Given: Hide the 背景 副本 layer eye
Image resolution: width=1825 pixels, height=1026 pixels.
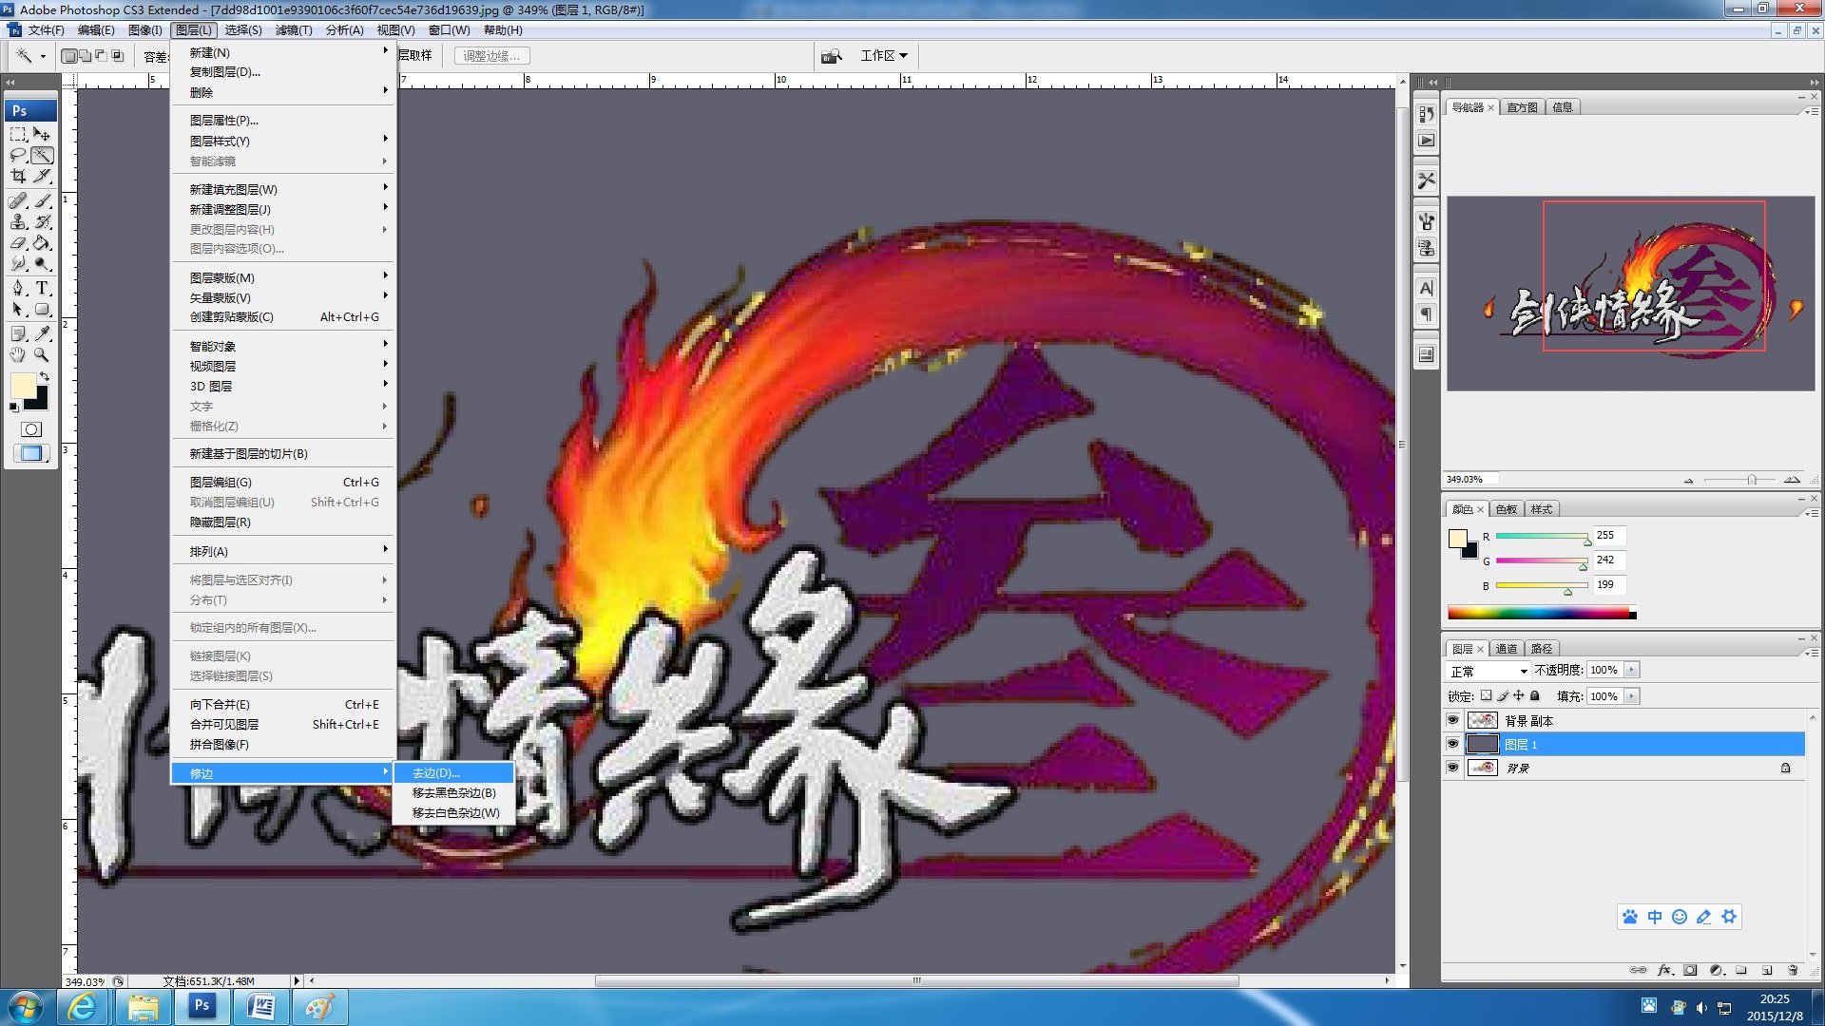Looking at the screenshot, I should [1452, 720].
